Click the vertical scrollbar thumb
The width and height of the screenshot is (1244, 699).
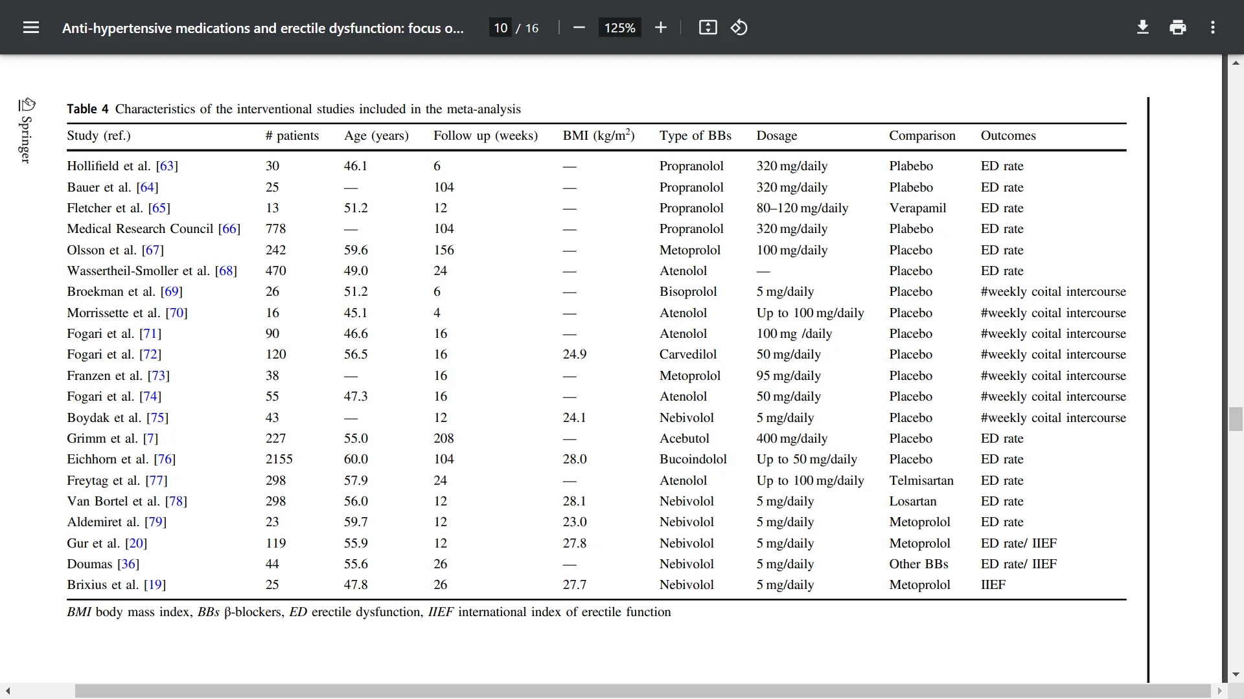point(1236,419)
